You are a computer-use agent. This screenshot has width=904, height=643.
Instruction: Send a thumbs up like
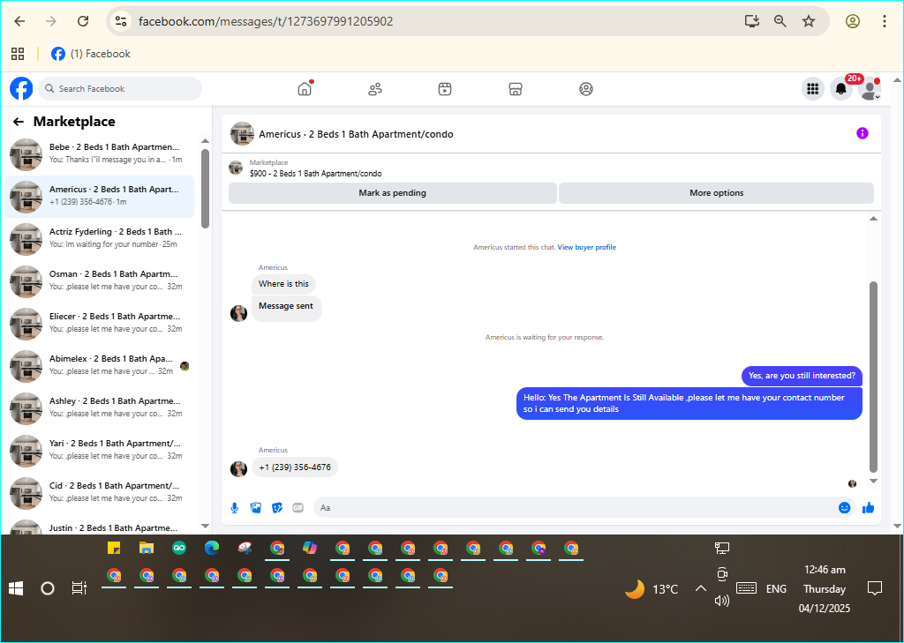click(869, 507)
